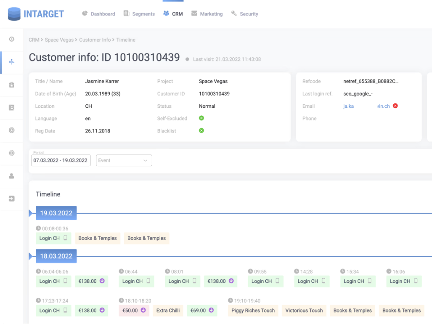Screen dimensions: 432x324
Task: Go to Segments in top navigation
Action: coord(139,14)
